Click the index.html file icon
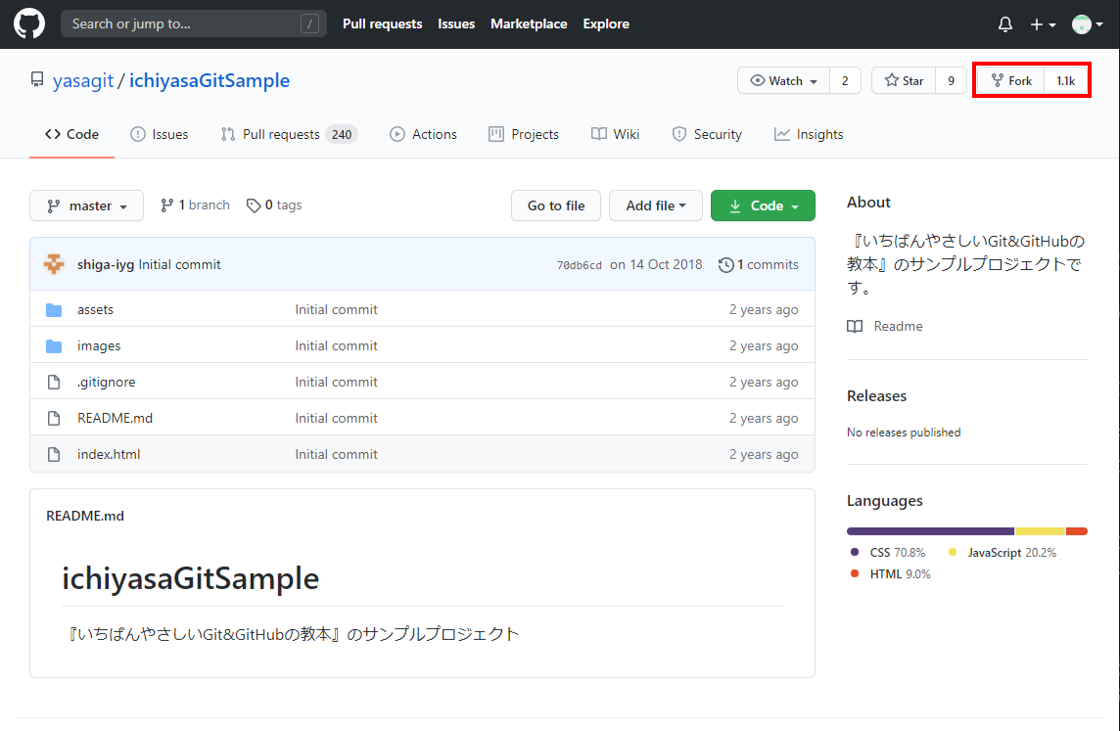 [54, 455]
